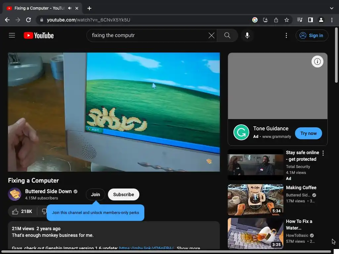Install app icon in address bar

(x=265, y=20)
